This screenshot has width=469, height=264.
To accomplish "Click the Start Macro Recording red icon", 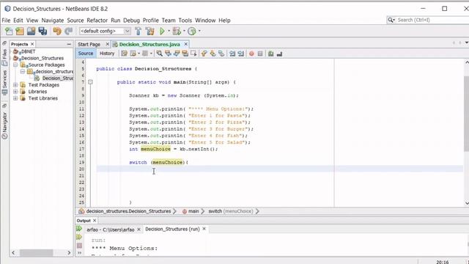I will click(251, 54).
